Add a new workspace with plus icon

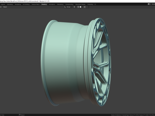(95, 5)
